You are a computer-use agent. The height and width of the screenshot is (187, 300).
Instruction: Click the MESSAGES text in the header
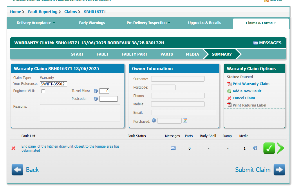click(x=270, y=43)
